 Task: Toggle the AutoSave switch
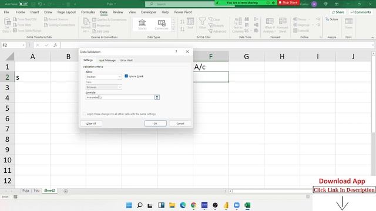pyautogui.click(x=23, y=4)
